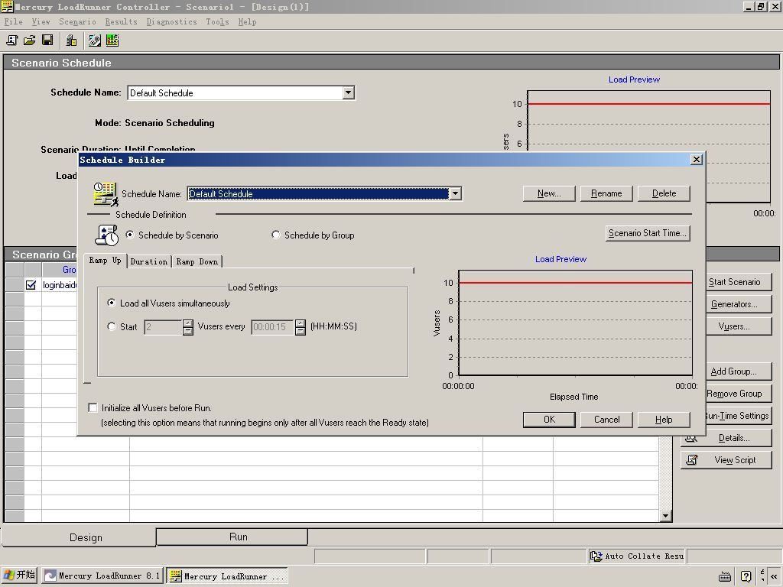
Task: Confirm the schedule with the OK button
Action: coord(549,420)
